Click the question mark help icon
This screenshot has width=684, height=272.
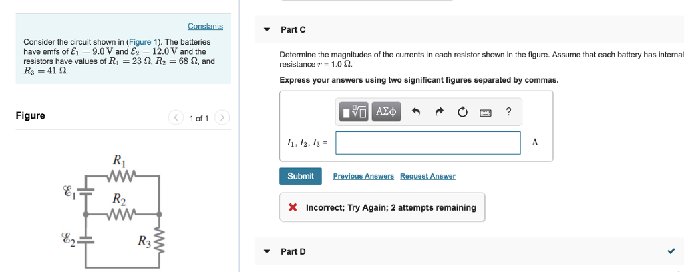coord(508,111)
